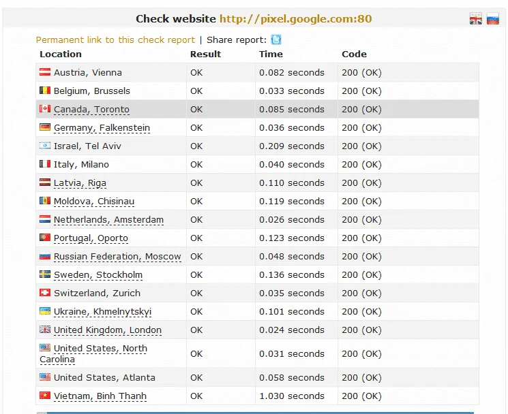The image size is (508, 414).
Task: Open Portugal, Oporto location link
Action: (91, 238)
